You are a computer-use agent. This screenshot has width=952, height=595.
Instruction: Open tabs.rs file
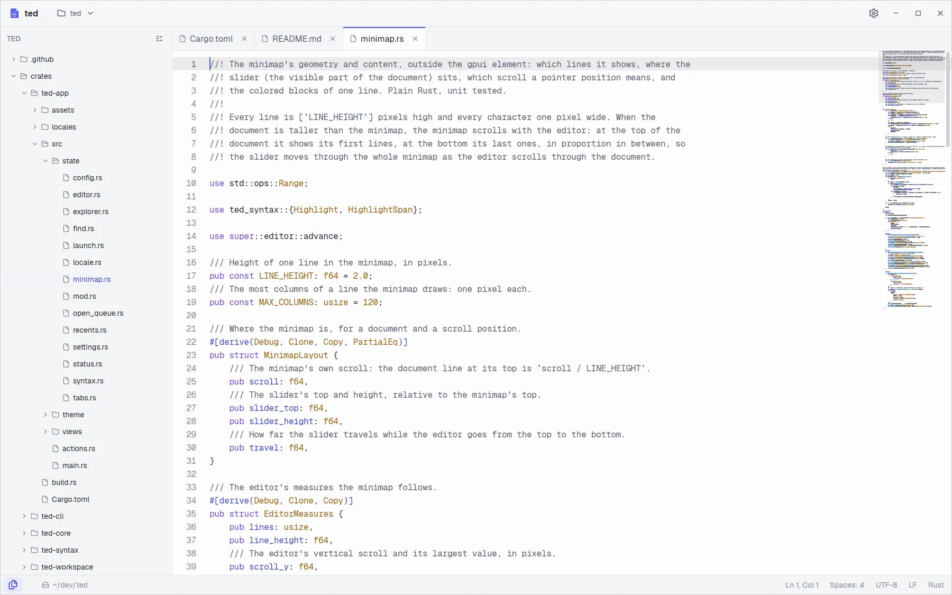coord(86,398)
